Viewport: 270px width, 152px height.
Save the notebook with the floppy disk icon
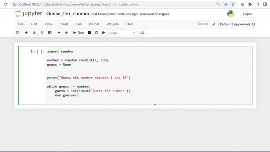(x=18, y=33)
